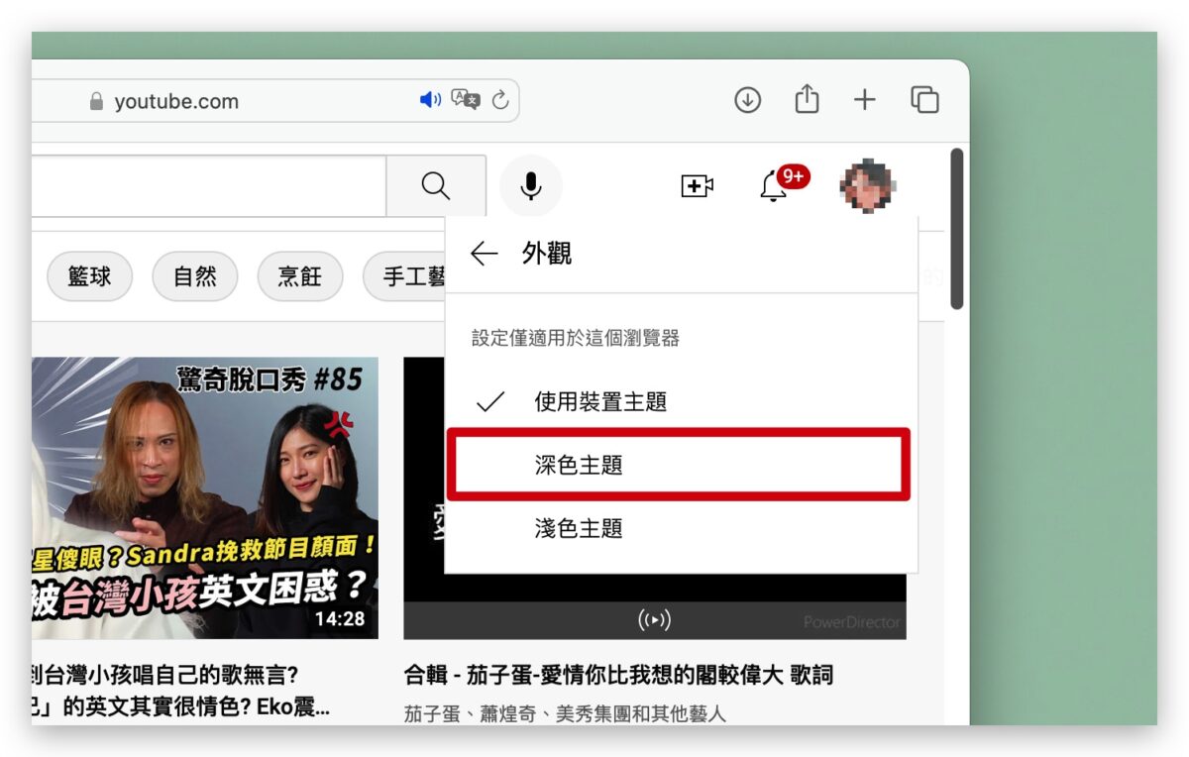1189x757 pixels.
Task: Select 深色主題 option
Action: pos(680,464)
